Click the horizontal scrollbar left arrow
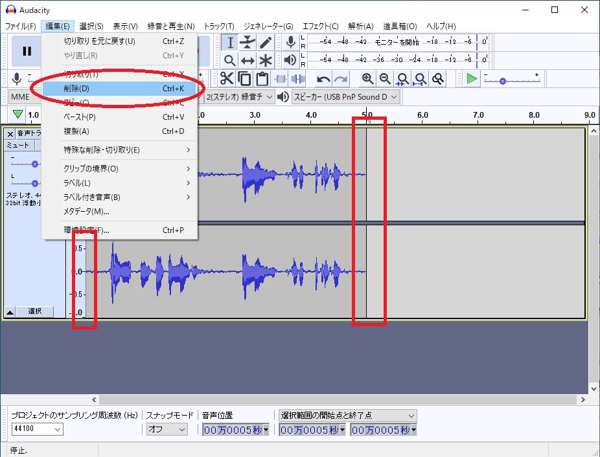The height and width of the screenshot is (457, 600). coord(94,399)
